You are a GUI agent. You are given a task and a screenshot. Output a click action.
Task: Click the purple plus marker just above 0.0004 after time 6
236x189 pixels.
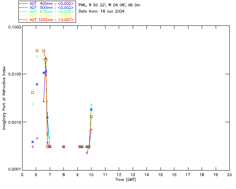37,138
